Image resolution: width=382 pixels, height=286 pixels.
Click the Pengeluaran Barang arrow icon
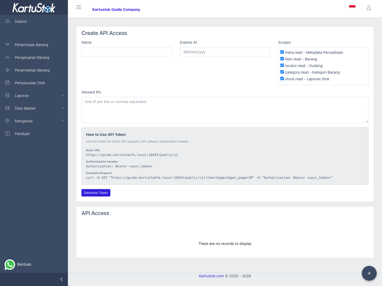pos(7,57)
